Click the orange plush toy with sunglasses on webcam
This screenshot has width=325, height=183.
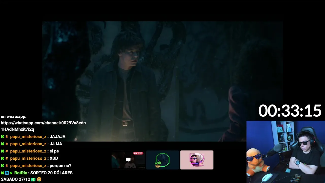tap(256, 163)
